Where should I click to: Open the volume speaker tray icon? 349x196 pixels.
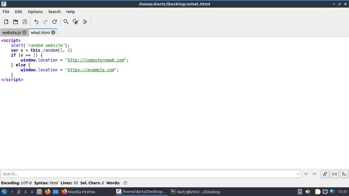(308, 192)
